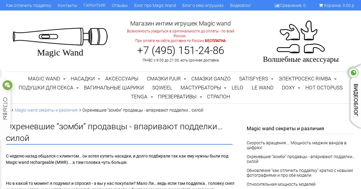This screenshot has height=189, width=361.
Task: Expand the ПОДУШКИ ДЛЯ СЕКСА submenu arrow
Action: tap(77, 88)
